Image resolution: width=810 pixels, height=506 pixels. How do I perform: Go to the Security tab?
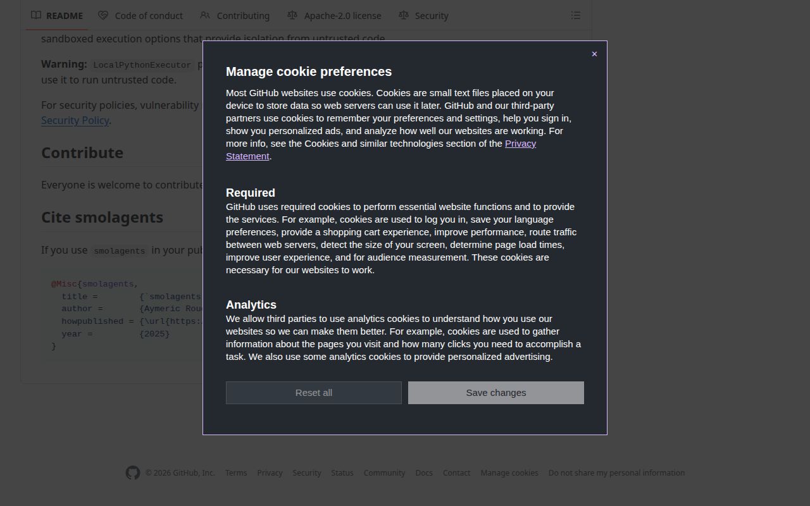pyautogui.click(x=423, y=15)
